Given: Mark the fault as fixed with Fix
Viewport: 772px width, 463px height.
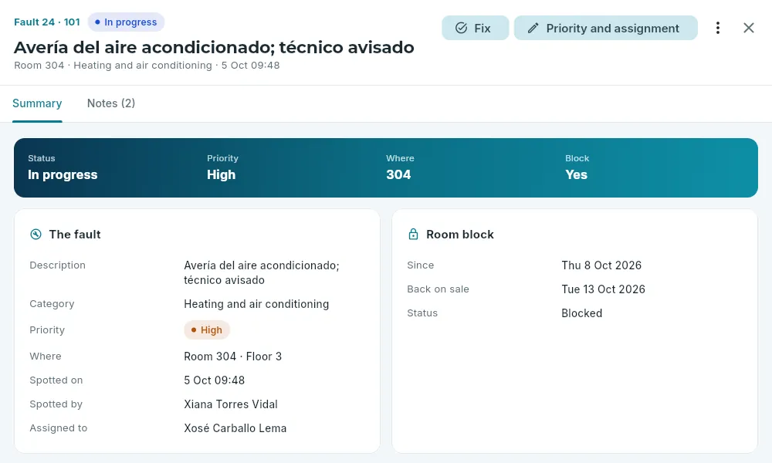Looking at the screenshot, I should click(x=475, y=28).
